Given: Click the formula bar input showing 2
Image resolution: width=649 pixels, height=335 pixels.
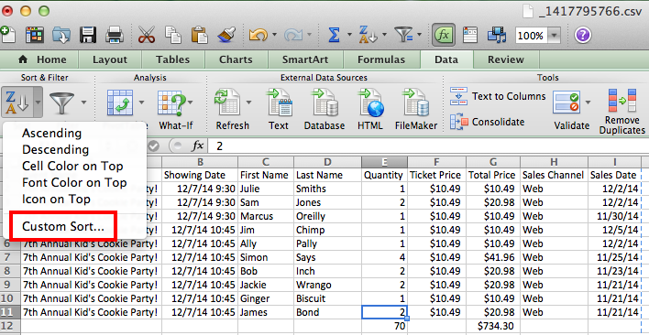Looking at the screenshot, I should point(428,146).
